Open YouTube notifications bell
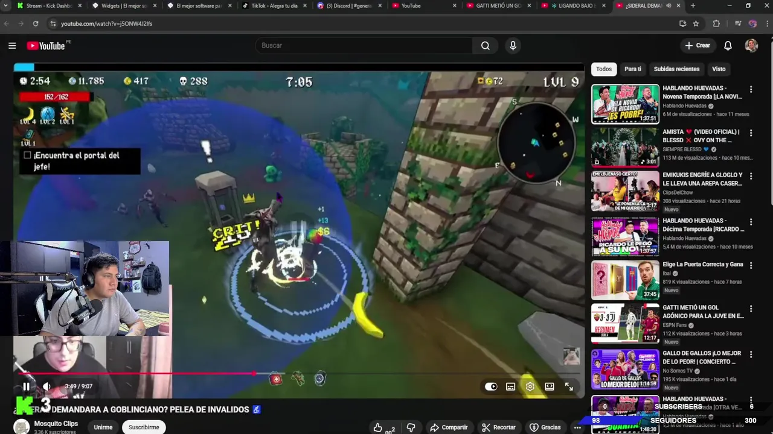Viewport: 773px width, 434px height. click(x=728, y=45)
